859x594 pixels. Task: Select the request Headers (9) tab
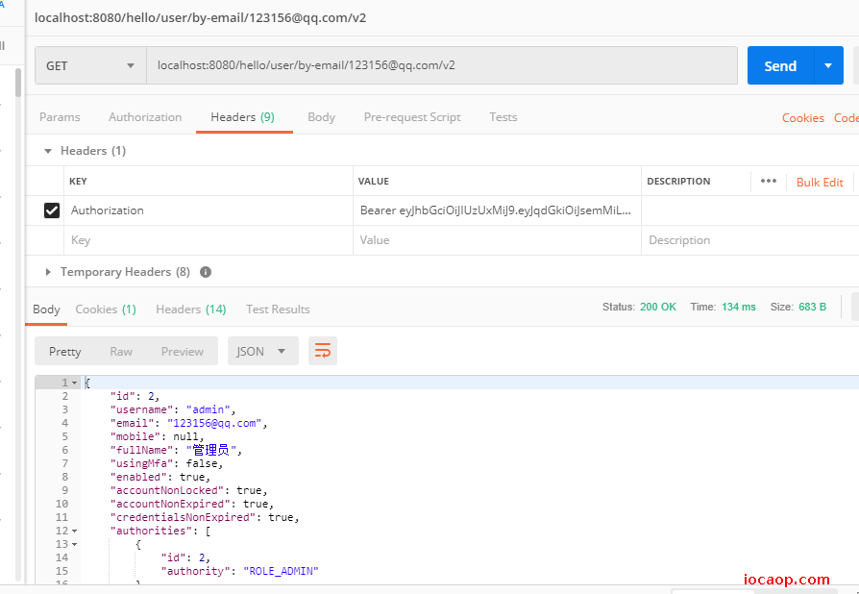coord(243,117)
